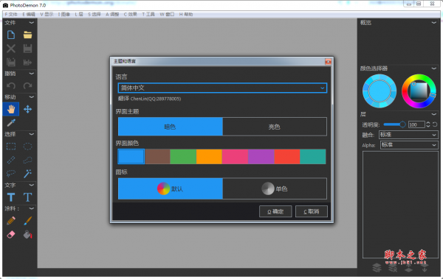Click the Save As icon
This screenshot has height=279, width=443.
pyautogui.click(x=28, y=62)
